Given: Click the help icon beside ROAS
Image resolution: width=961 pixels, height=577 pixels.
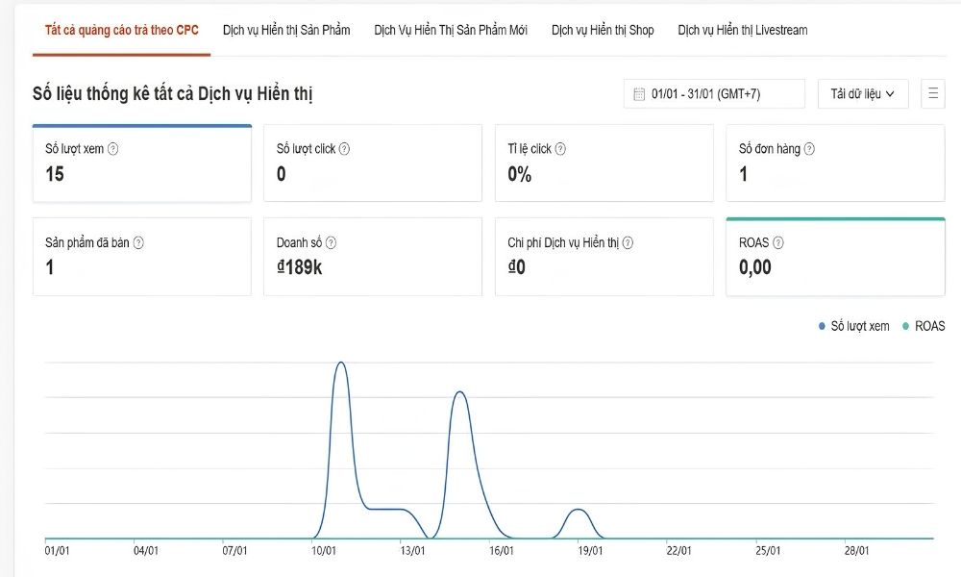Looking at the screenshot, I should 778,243.
